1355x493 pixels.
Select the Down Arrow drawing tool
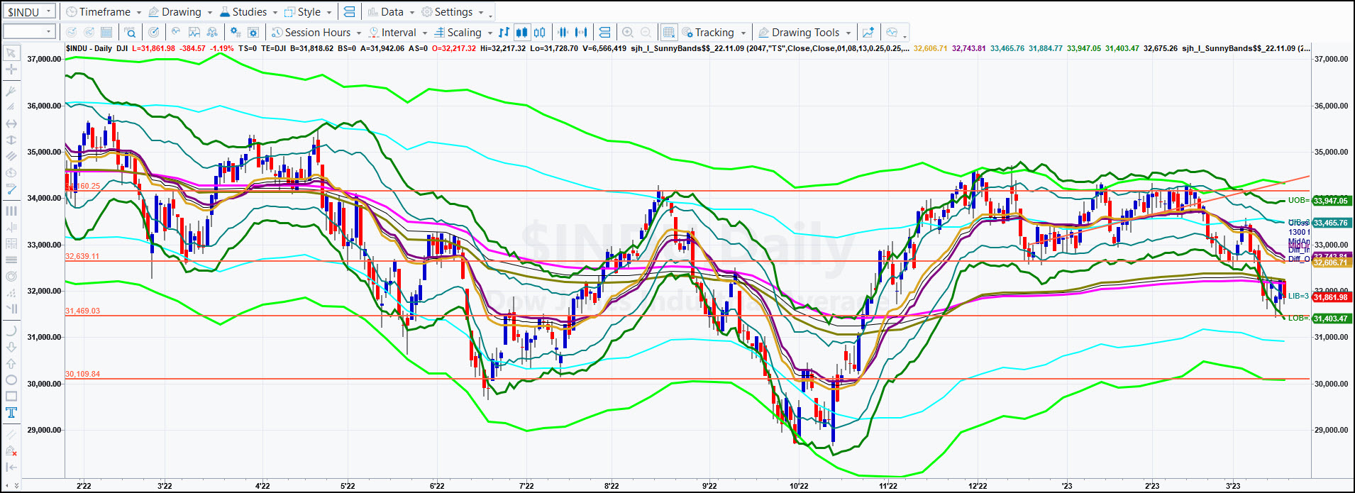11,347
